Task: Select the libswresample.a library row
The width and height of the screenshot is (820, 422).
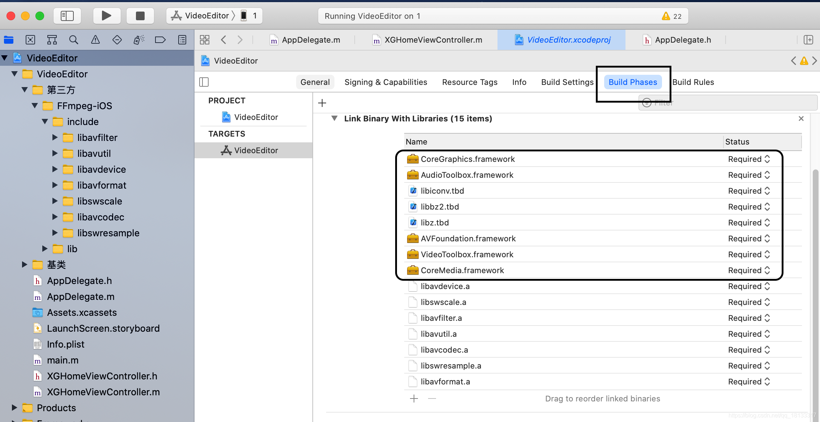Action: 603,366
